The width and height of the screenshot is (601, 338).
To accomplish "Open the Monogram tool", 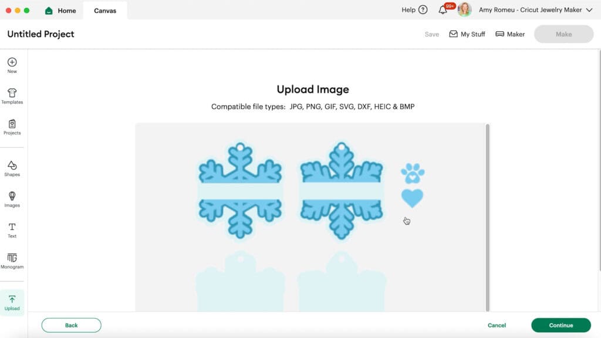I will (x=12, y=261).
